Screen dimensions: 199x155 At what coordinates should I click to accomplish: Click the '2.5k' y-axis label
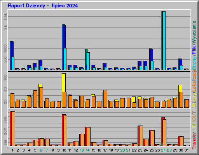(5, 17)
